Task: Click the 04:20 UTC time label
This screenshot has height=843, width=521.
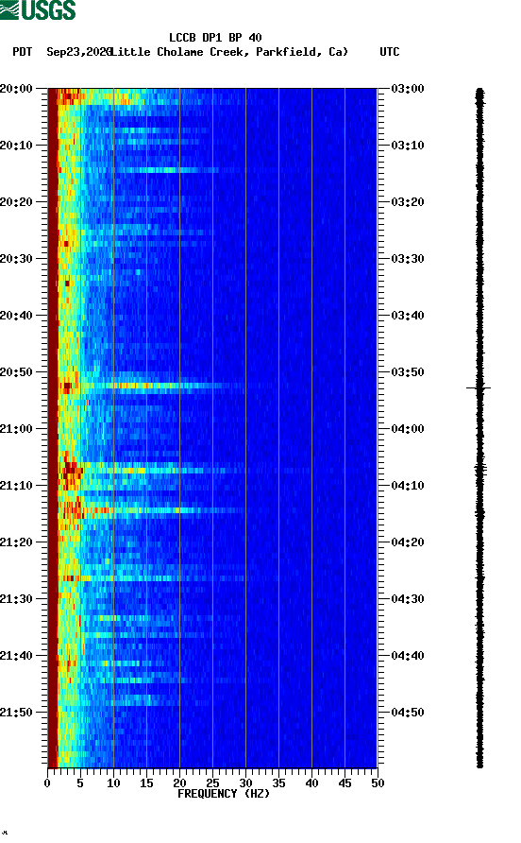Action: (x=408, y=542)
